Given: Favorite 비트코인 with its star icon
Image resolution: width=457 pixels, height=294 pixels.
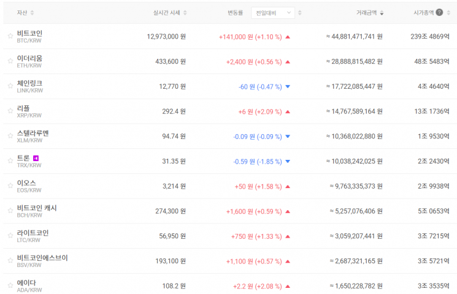Looking at the screenshot, I should pyautogui.click(x=10, y=36).
